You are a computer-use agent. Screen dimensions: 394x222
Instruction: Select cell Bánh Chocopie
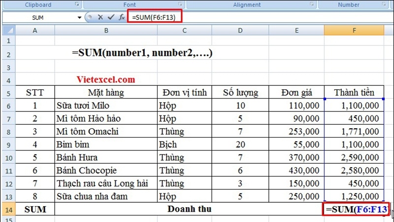click(106, 170)
